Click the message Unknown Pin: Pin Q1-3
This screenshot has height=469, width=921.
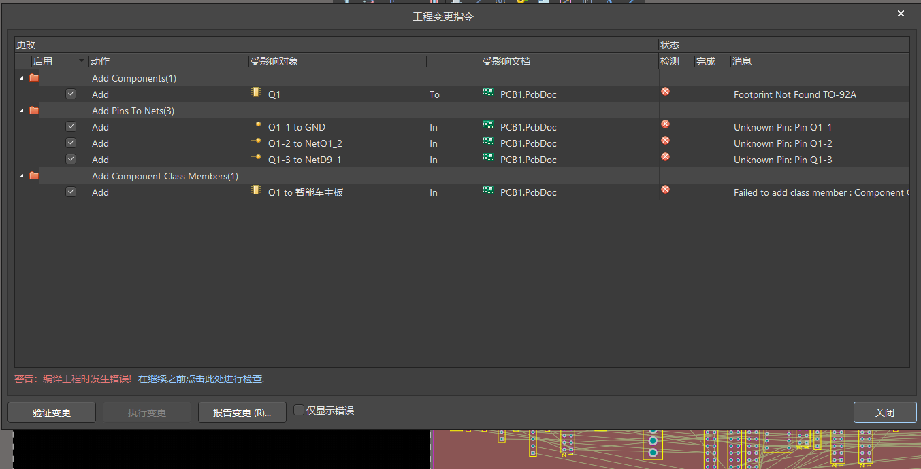coord(783,160)
